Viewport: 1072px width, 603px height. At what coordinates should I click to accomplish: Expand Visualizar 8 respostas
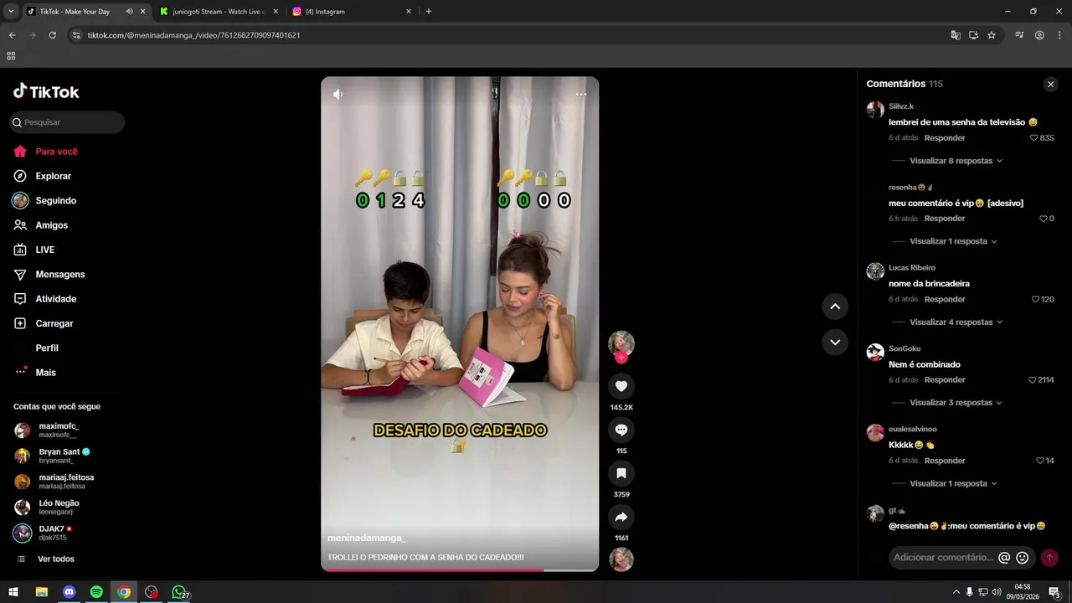pyautogui.click(x=956, y=161)
